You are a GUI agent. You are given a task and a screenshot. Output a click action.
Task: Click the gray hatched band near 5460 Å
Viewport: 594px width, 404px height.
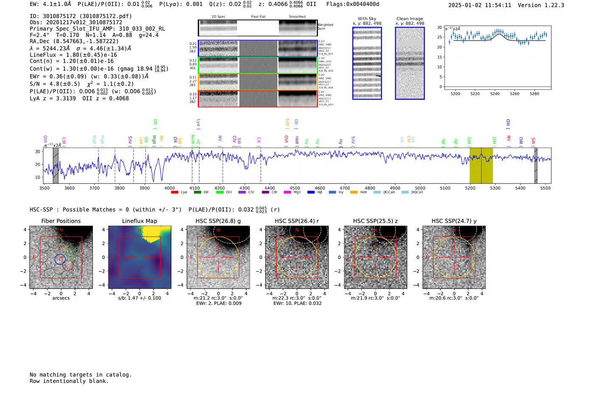pos(536,166)
